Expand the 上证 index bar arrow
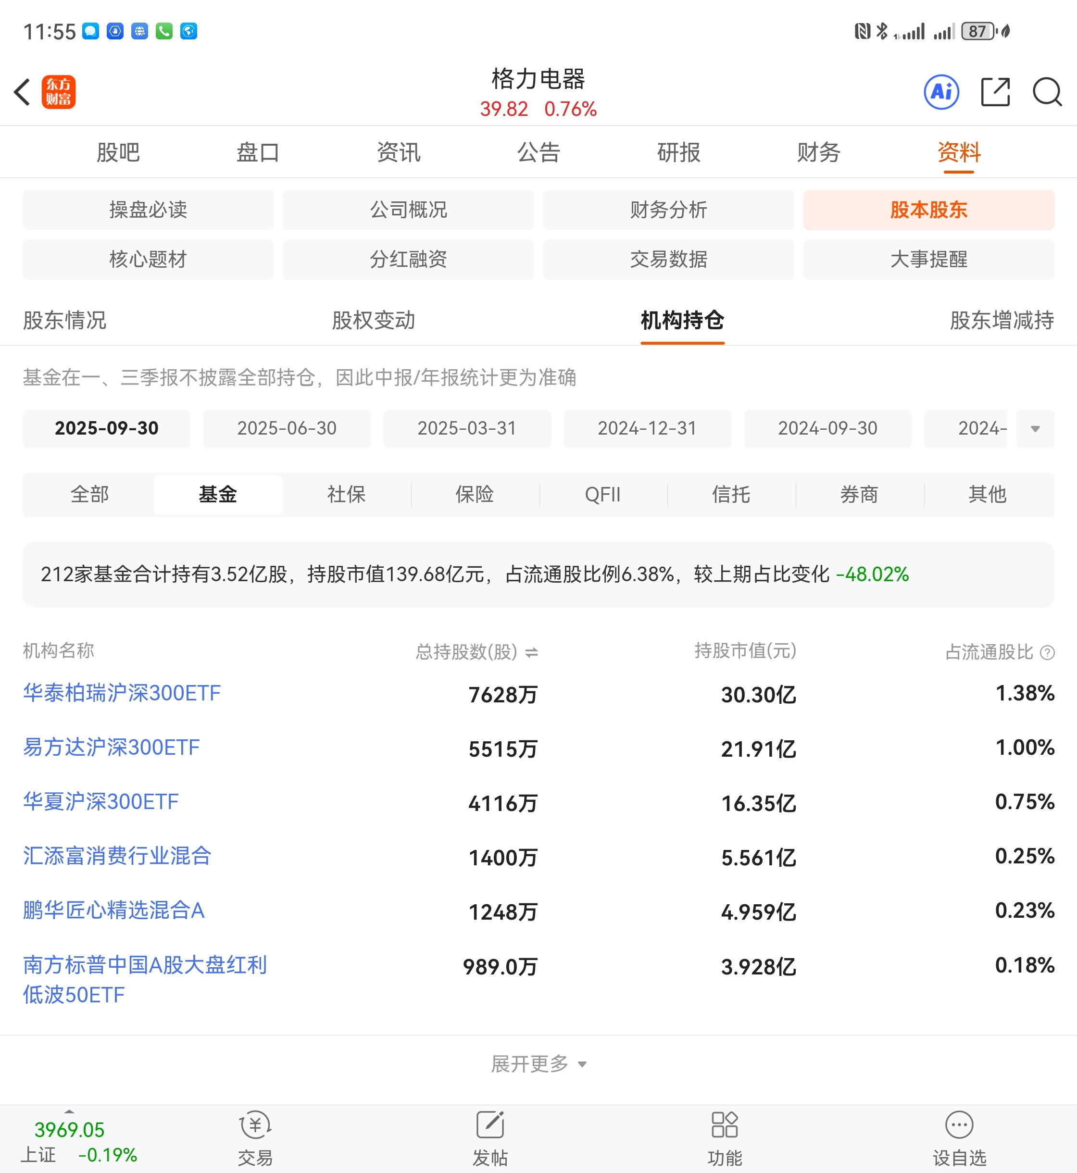1077x1173 pixels. point(69,1111)
